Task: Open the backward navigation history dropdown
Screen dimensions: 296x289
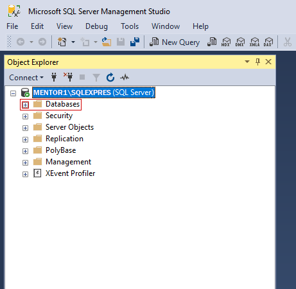Action: click(31, 42)
